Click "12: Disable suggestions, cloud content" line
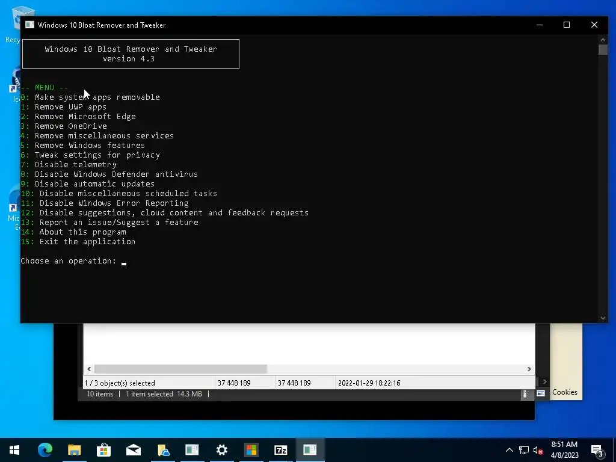This screenshot has width=616, height=462. 165,212
